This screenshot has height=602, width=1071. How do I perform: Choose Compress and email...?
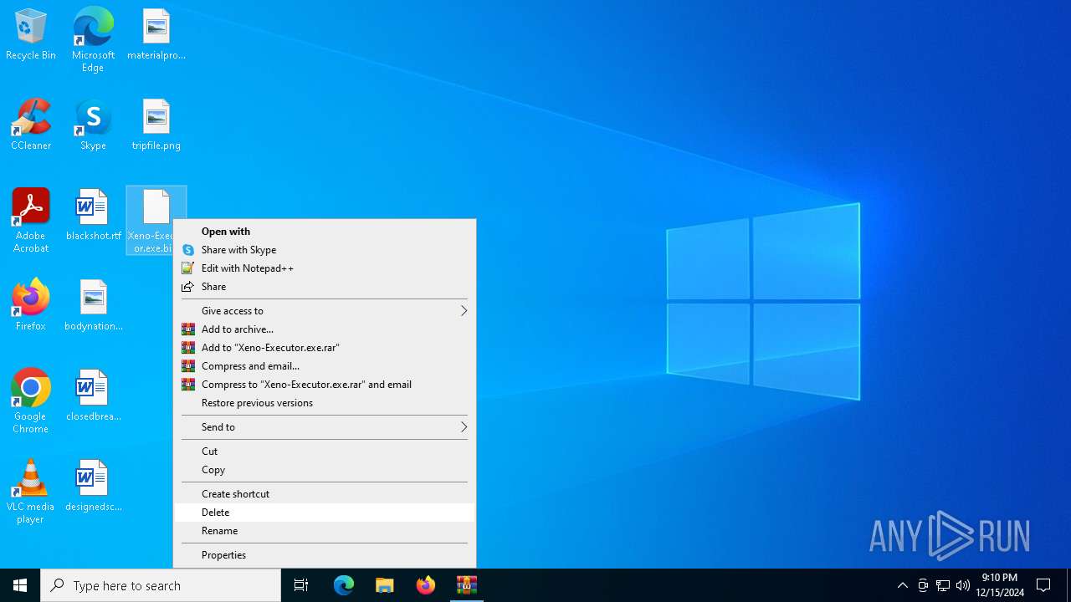pos(325,366)
